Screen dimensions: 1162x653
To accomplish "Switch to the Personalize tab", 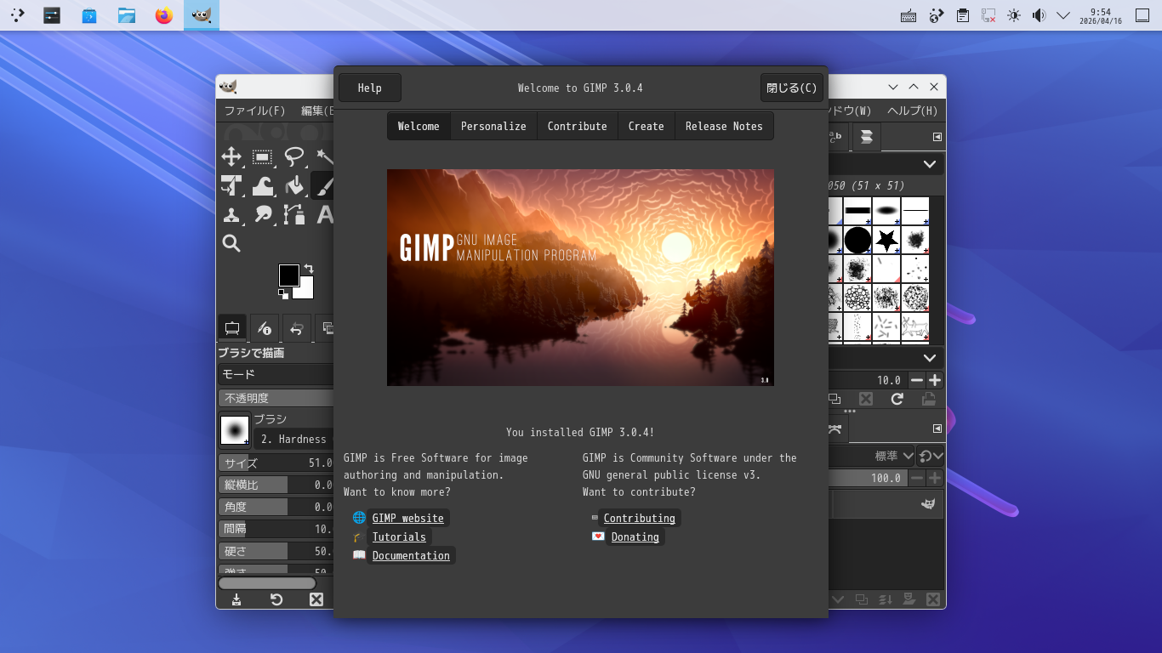I will [x=493, y=126].
